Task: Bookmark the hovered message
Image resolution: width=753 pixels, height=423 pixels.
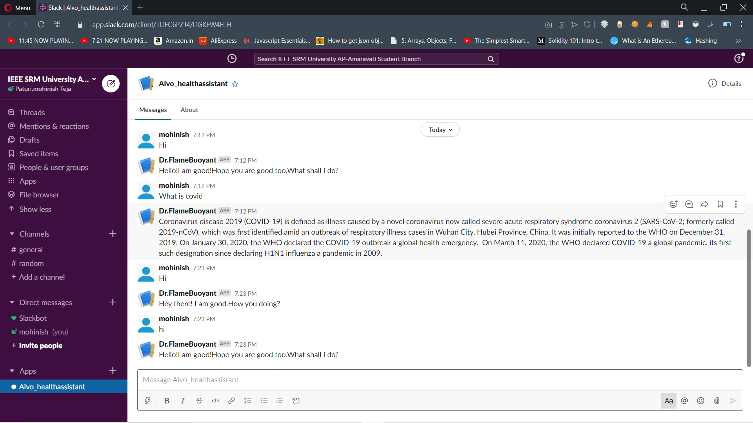Action: pyautogui.click(x=720, y=204)
